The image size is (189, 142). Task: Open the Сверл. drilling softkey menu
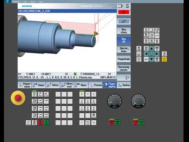coord(39,85)
